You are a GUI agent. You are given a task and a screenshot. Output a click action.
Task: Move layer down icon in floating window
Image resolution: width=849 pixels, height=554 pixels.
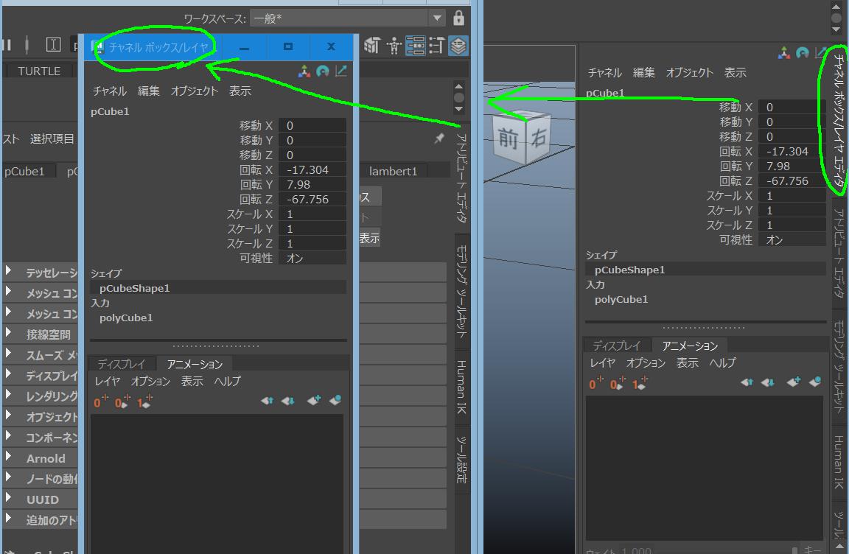coord(288,401)
